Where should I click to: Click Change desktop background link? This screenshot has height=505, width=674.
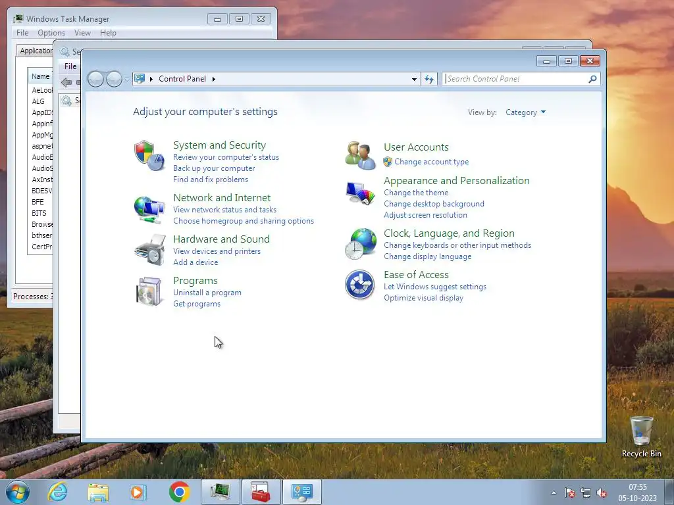pos(434,204)
